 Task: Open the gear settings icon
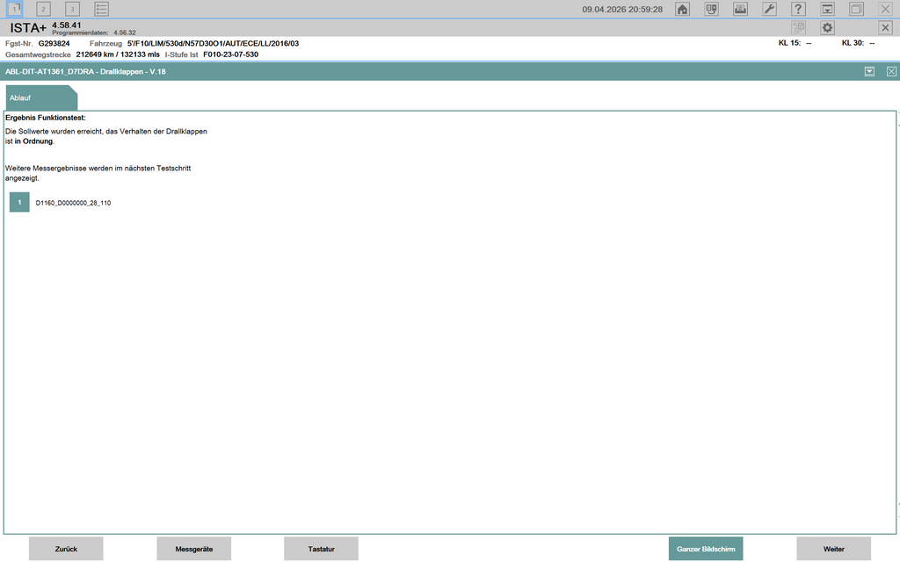click(x=827, y=27)
